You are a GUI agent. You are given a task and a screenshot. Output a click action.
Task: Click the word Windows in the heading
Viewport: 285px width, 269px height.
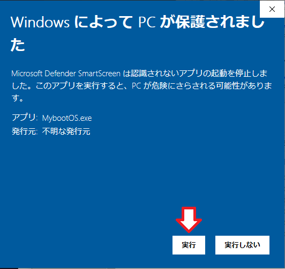[x=40, y=22]
